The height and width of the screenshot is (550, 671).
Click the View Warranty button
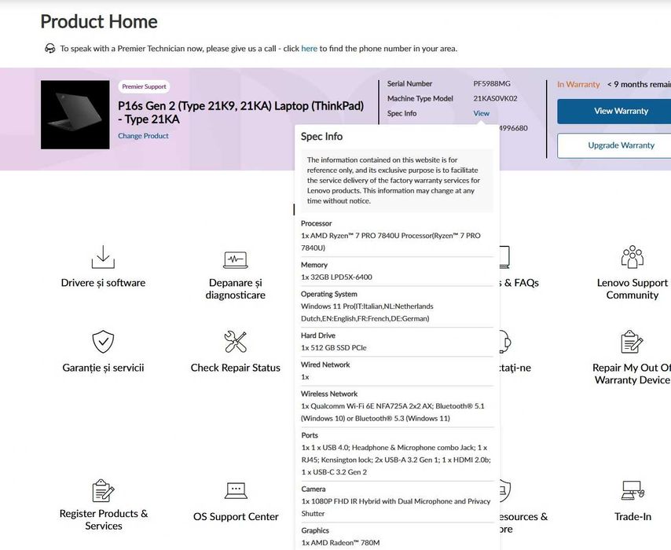(x=614, y=112)
